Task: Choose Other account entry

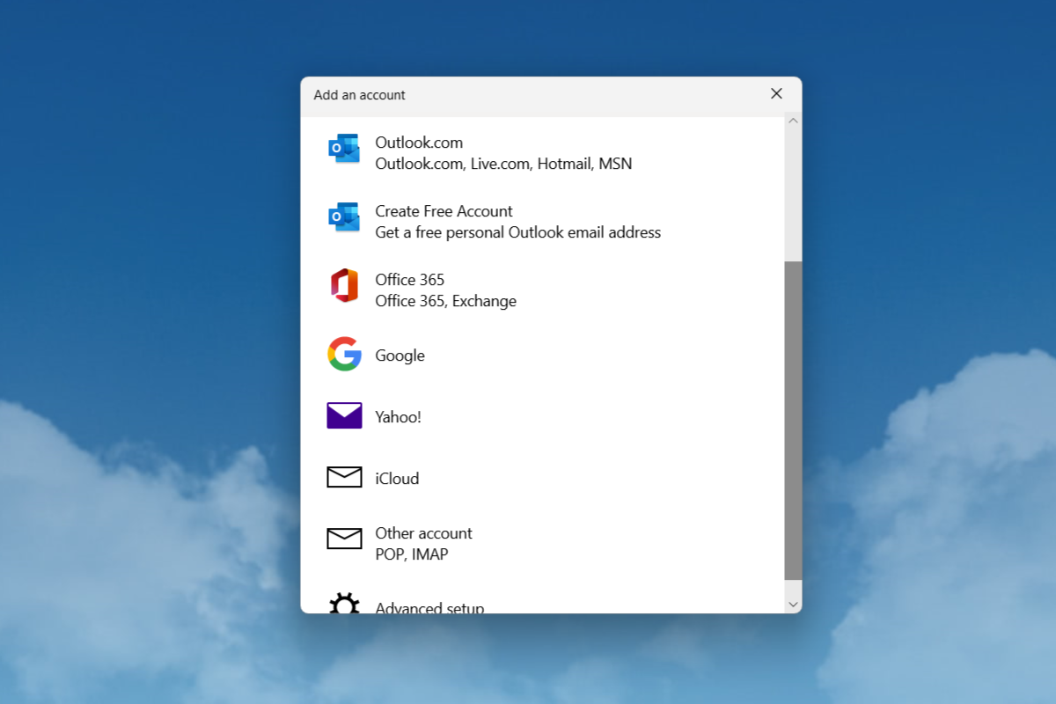Action: [x=542, y=544]
